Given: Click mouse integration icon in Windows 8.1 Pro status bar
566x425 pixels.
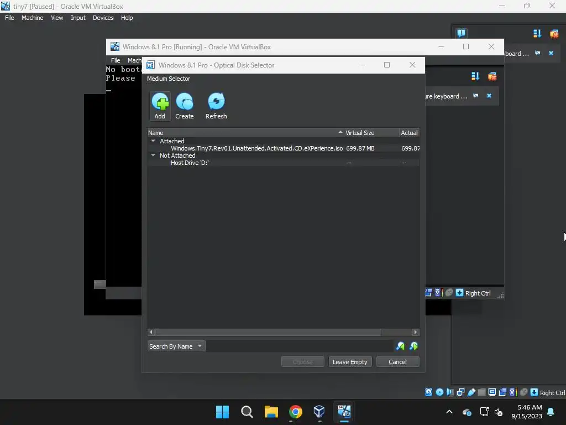Looking at the screenshot, I should [x=449, y=293].
